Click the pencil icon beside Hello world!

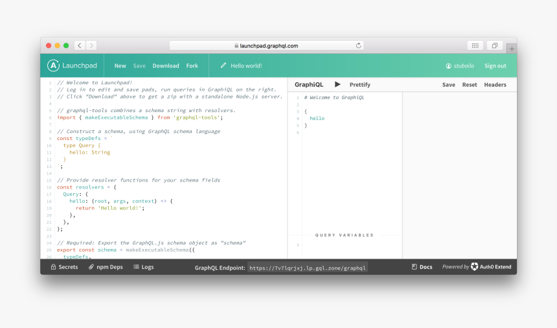point(223,65)
